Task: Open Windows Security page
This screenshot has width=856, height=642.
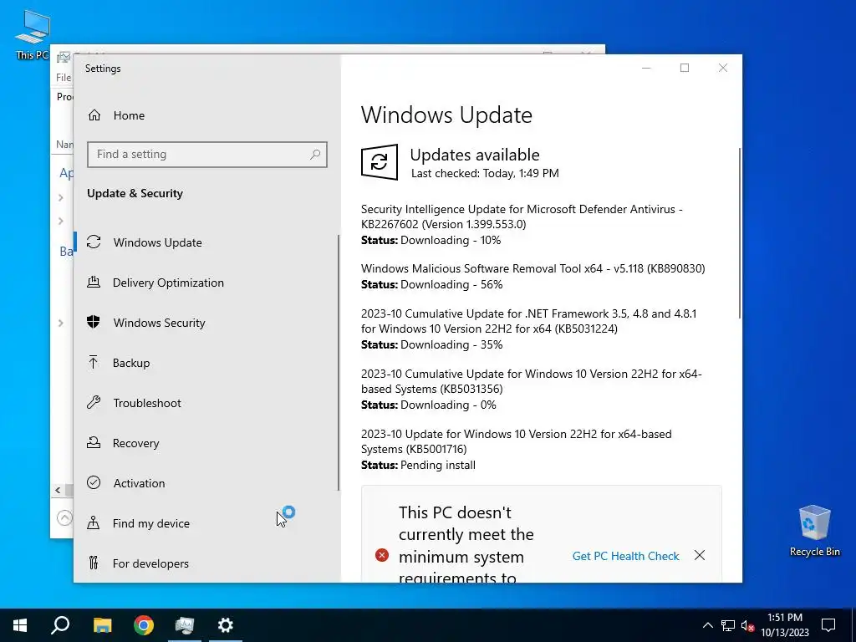Action: [x=160, y=323]
